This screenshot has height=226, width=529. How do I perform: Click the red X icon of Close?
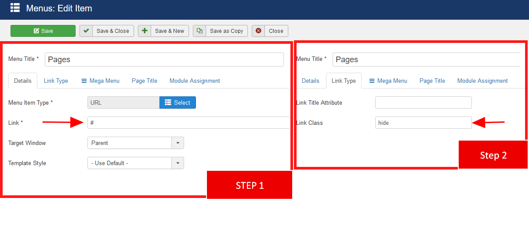258,31
